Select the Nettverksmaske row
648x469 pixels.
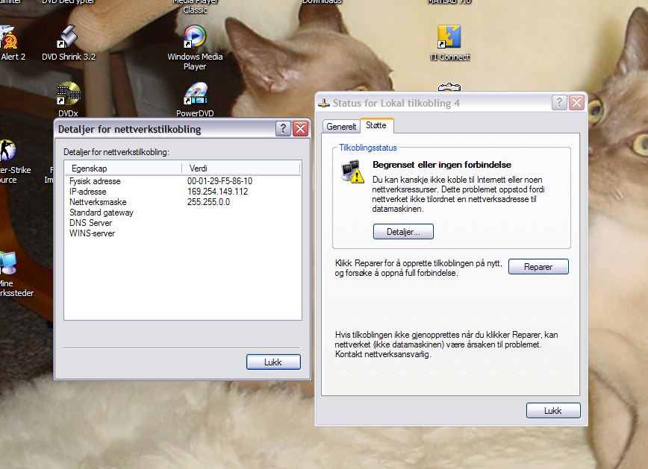(x=183, y=202)
